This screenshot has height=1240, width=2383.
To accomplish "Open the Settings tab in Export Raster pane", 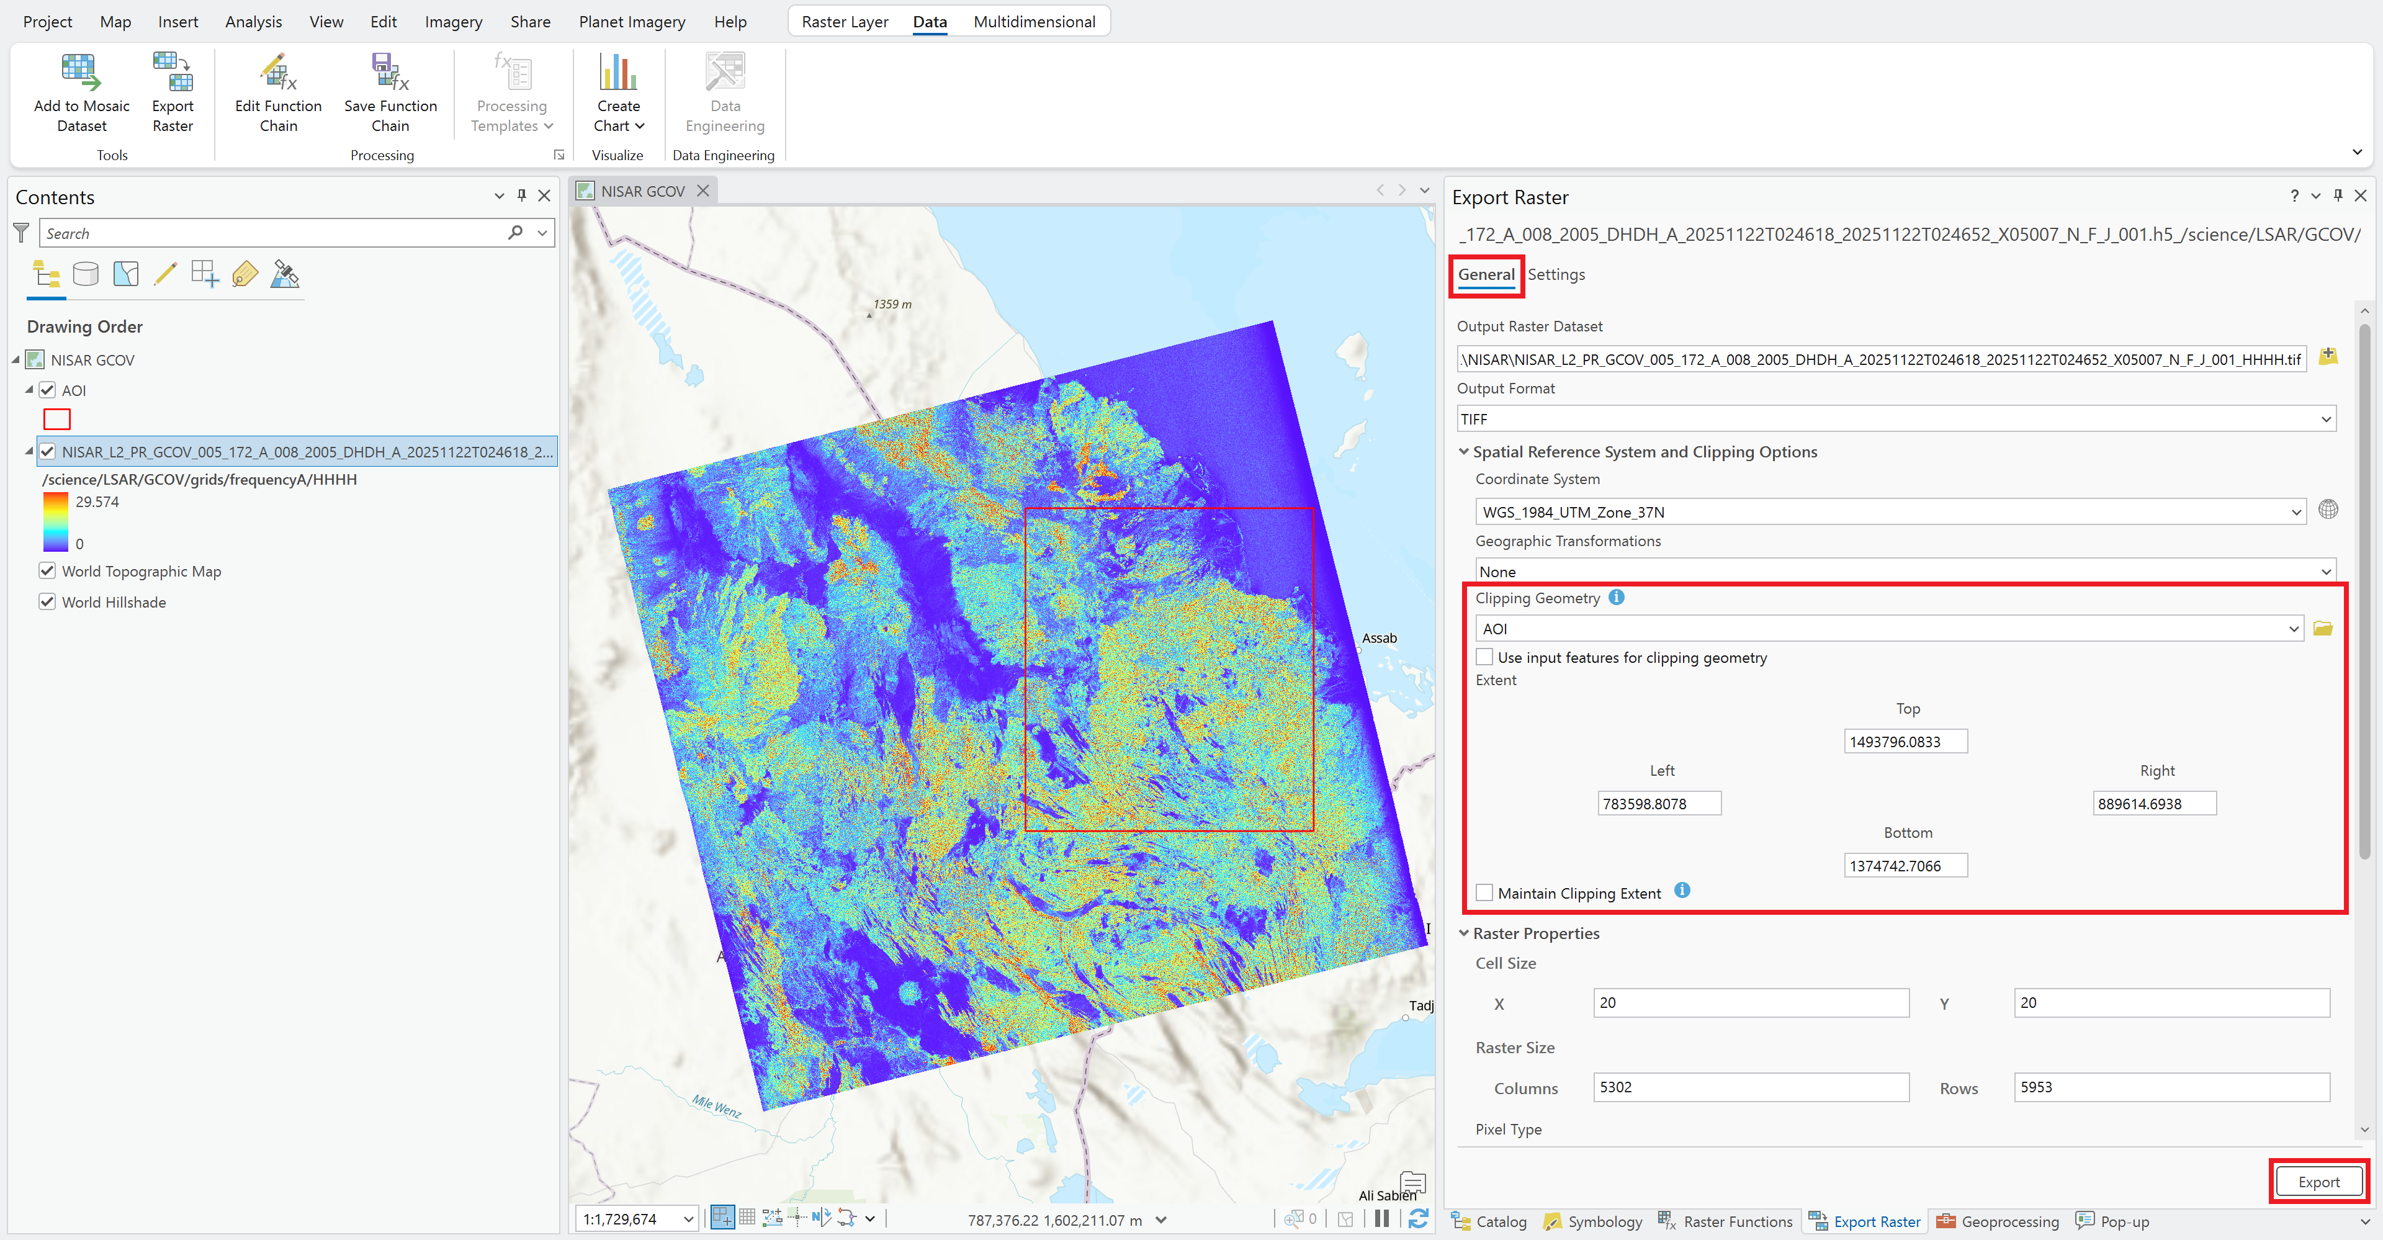I will point(1556,274).
